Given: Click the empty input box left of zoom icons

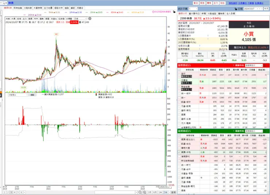Looking at the screenshot, I should point(115,192).
